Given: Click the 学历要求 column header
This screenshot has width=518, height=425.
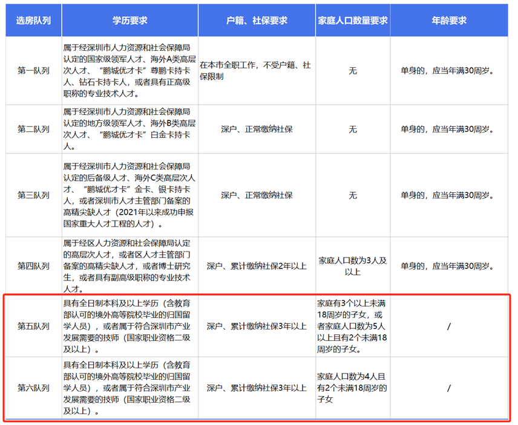Looking at the screenshot, I should click(x=129, y=21).
